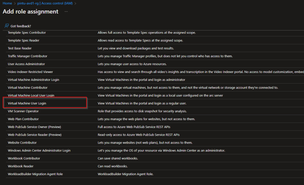Image resolution: width=304 pixels, height=185 pixels.
Task: Select WorkloadBuilder Migration Agent Role entry
Action: coord(35,174)
